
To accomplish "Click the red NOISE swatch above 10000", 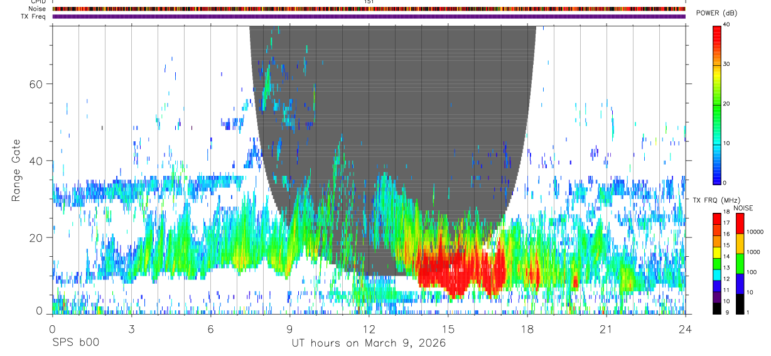I will (x=740, y=224).
